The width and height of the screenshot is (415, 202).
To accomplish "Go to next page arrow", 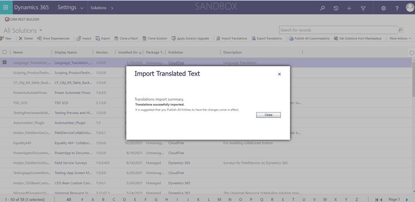I will pyautogui.click(x=407, y=200).
